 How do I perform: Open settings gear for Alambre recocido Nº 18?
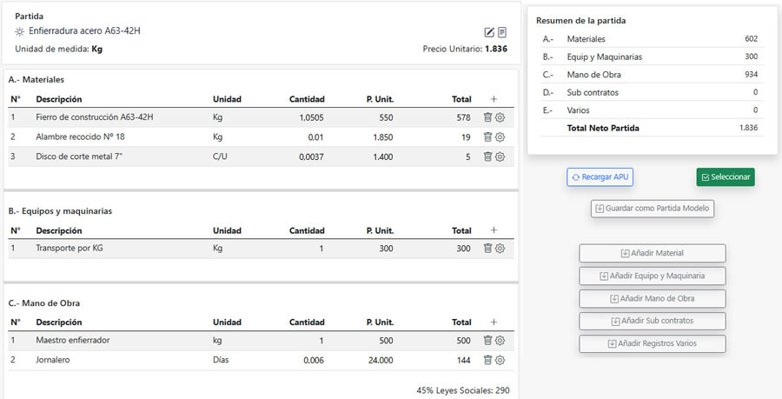(500, 137)
